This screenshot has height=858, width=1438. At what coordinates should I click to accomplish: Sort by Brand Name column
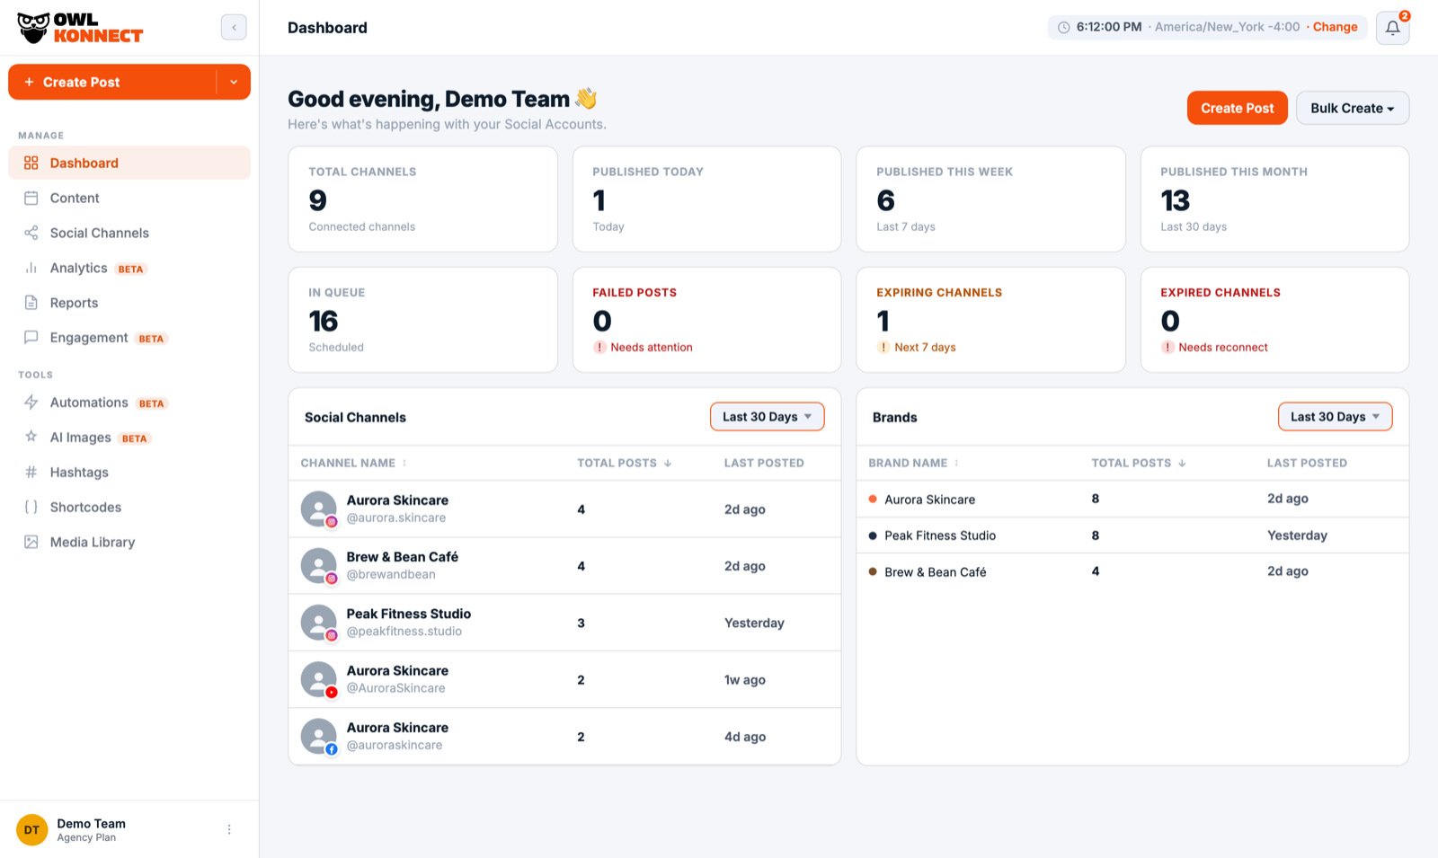point(913,463)
